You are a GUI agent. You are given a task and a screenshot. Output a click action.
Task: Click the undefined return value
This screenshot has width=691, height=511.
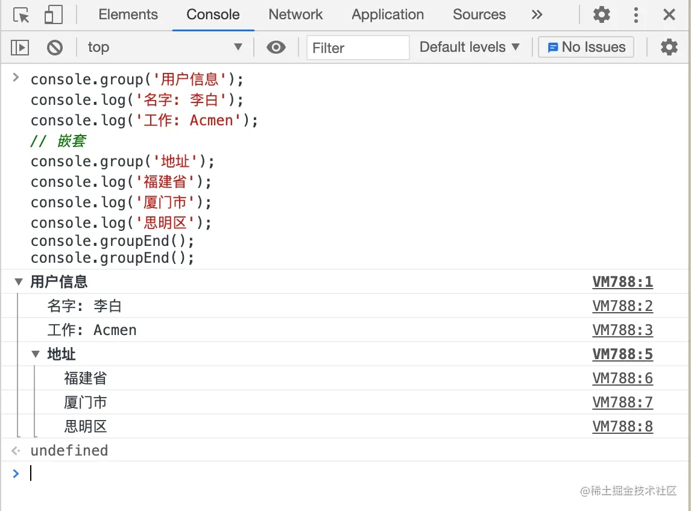[x=69, y=450]
